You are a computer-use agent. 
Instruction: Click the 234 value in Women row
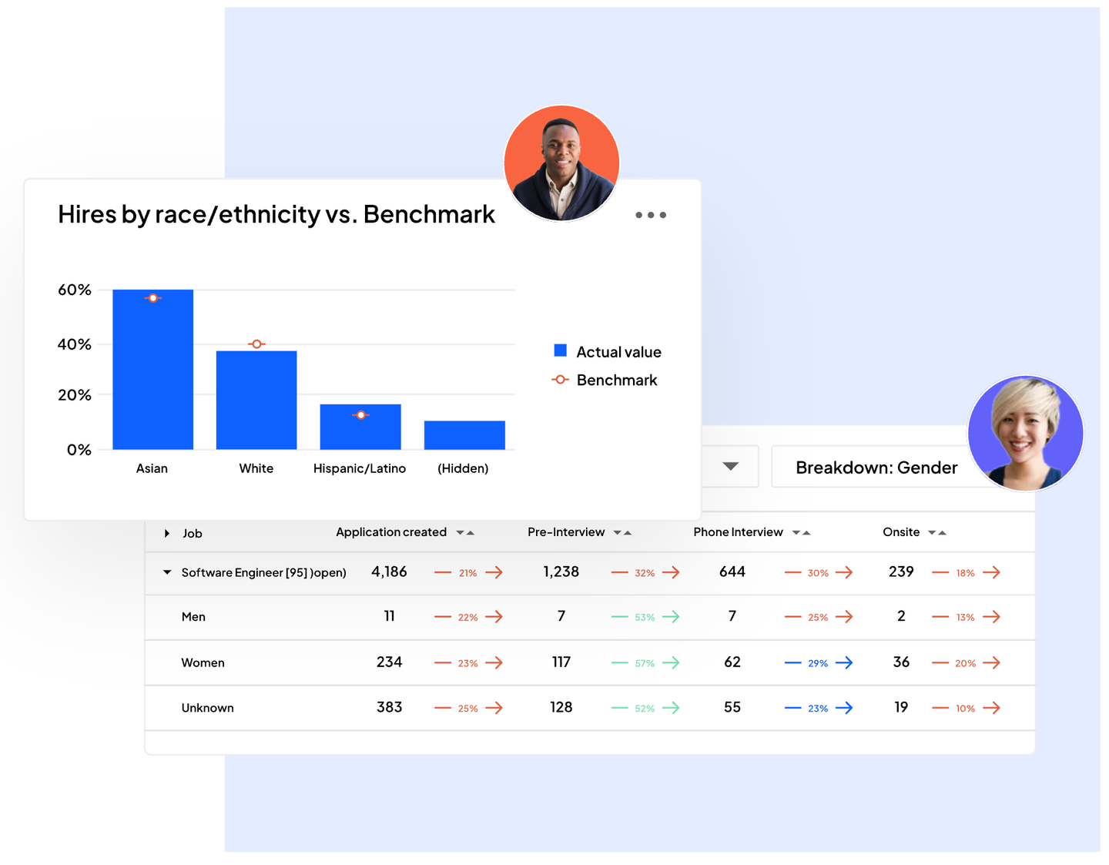click(390, 662)
